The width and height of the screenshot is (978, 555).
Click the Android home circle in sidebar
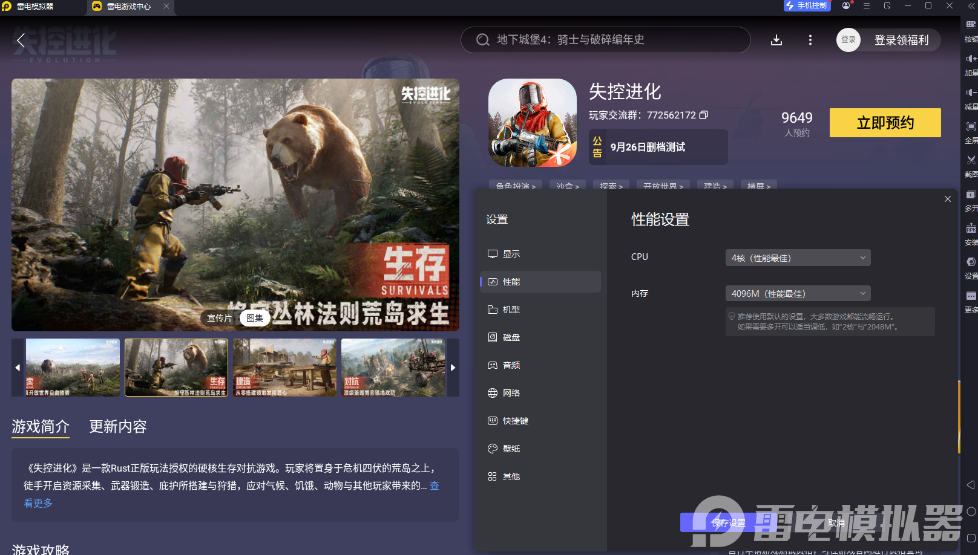(x=971, y=511)
